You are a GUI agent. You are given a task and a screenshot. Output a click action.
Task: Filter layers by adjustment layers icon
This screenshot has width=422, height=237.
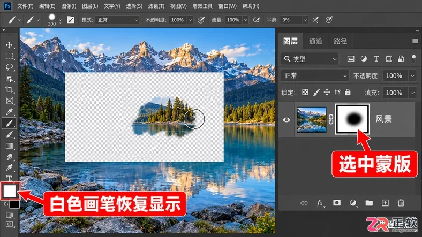pos(364,58)
